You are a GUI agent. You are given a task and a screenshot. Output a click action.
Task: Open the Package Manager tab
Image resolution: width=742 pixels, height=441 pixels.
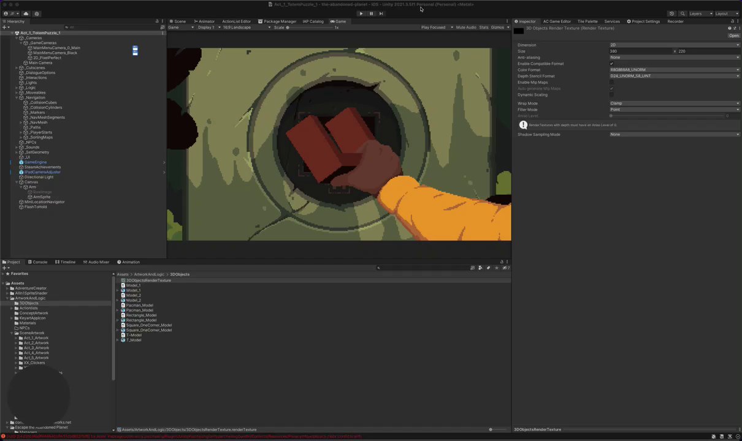click(277, 21)
